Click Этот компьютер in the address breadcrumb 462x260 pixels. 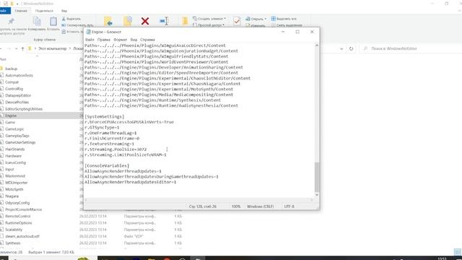pos(53,48)
